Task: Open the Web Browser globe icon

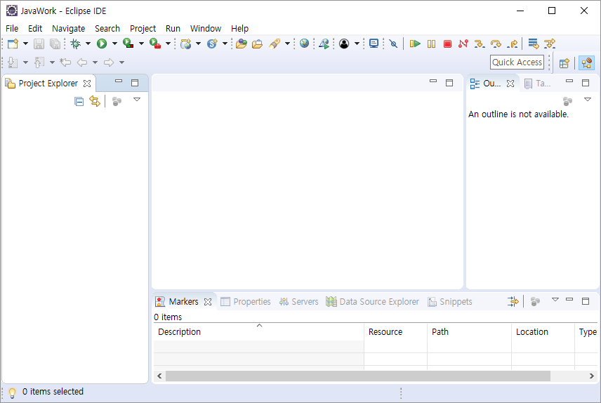Action: coord(304,44)
